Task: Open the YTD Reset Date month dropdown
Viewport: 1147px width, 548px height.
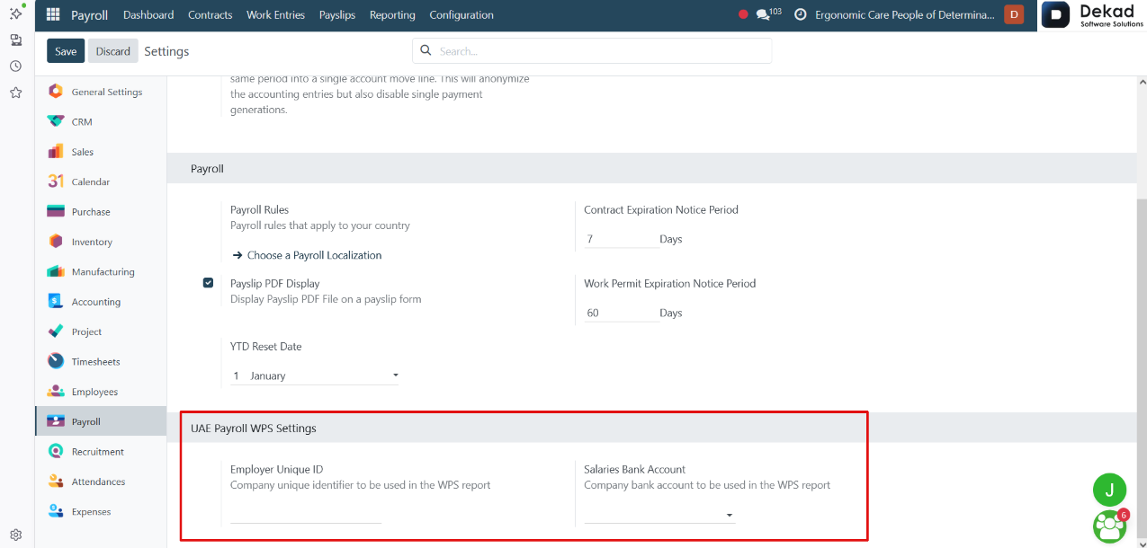Action: click(x=324, y=376)
